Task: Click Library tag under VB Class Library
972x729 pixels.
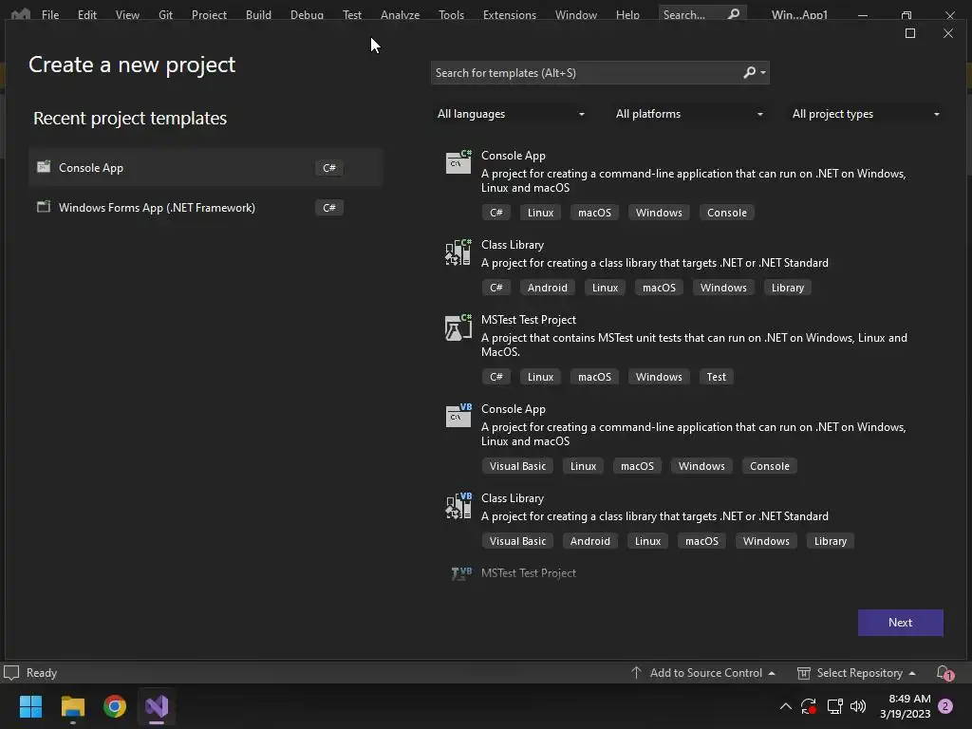Action: [x=830, y=541]
